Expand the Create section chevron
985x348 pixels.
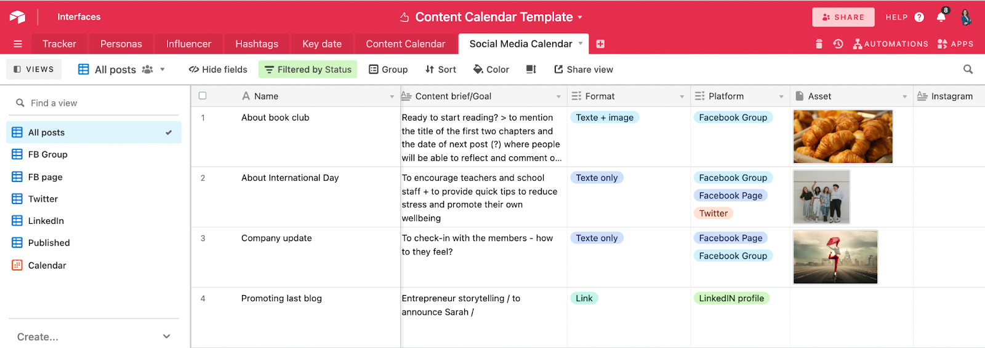pyautogui.click(x=166, y=336)
